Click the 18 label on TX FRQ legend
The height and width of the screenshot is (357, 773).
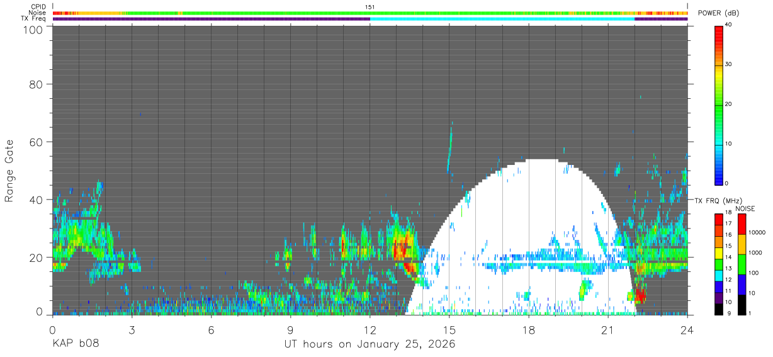728,213
